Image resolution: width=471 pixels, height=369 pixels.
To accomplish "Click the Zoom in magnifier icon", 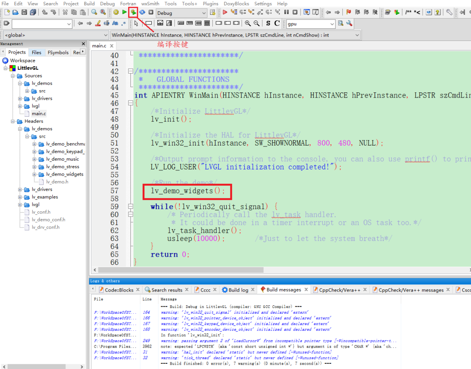I will click(248, 23).
